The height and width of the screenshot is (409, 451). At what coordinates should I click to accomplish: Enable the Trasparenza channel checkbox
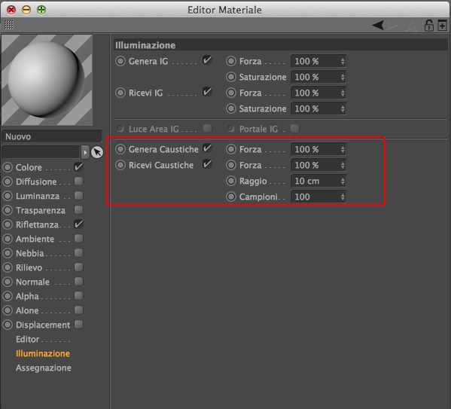tap(78, 210)
